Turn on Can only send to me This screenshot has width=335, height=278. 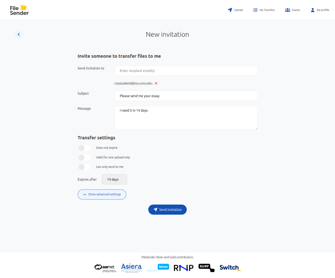tap(84, 167)
